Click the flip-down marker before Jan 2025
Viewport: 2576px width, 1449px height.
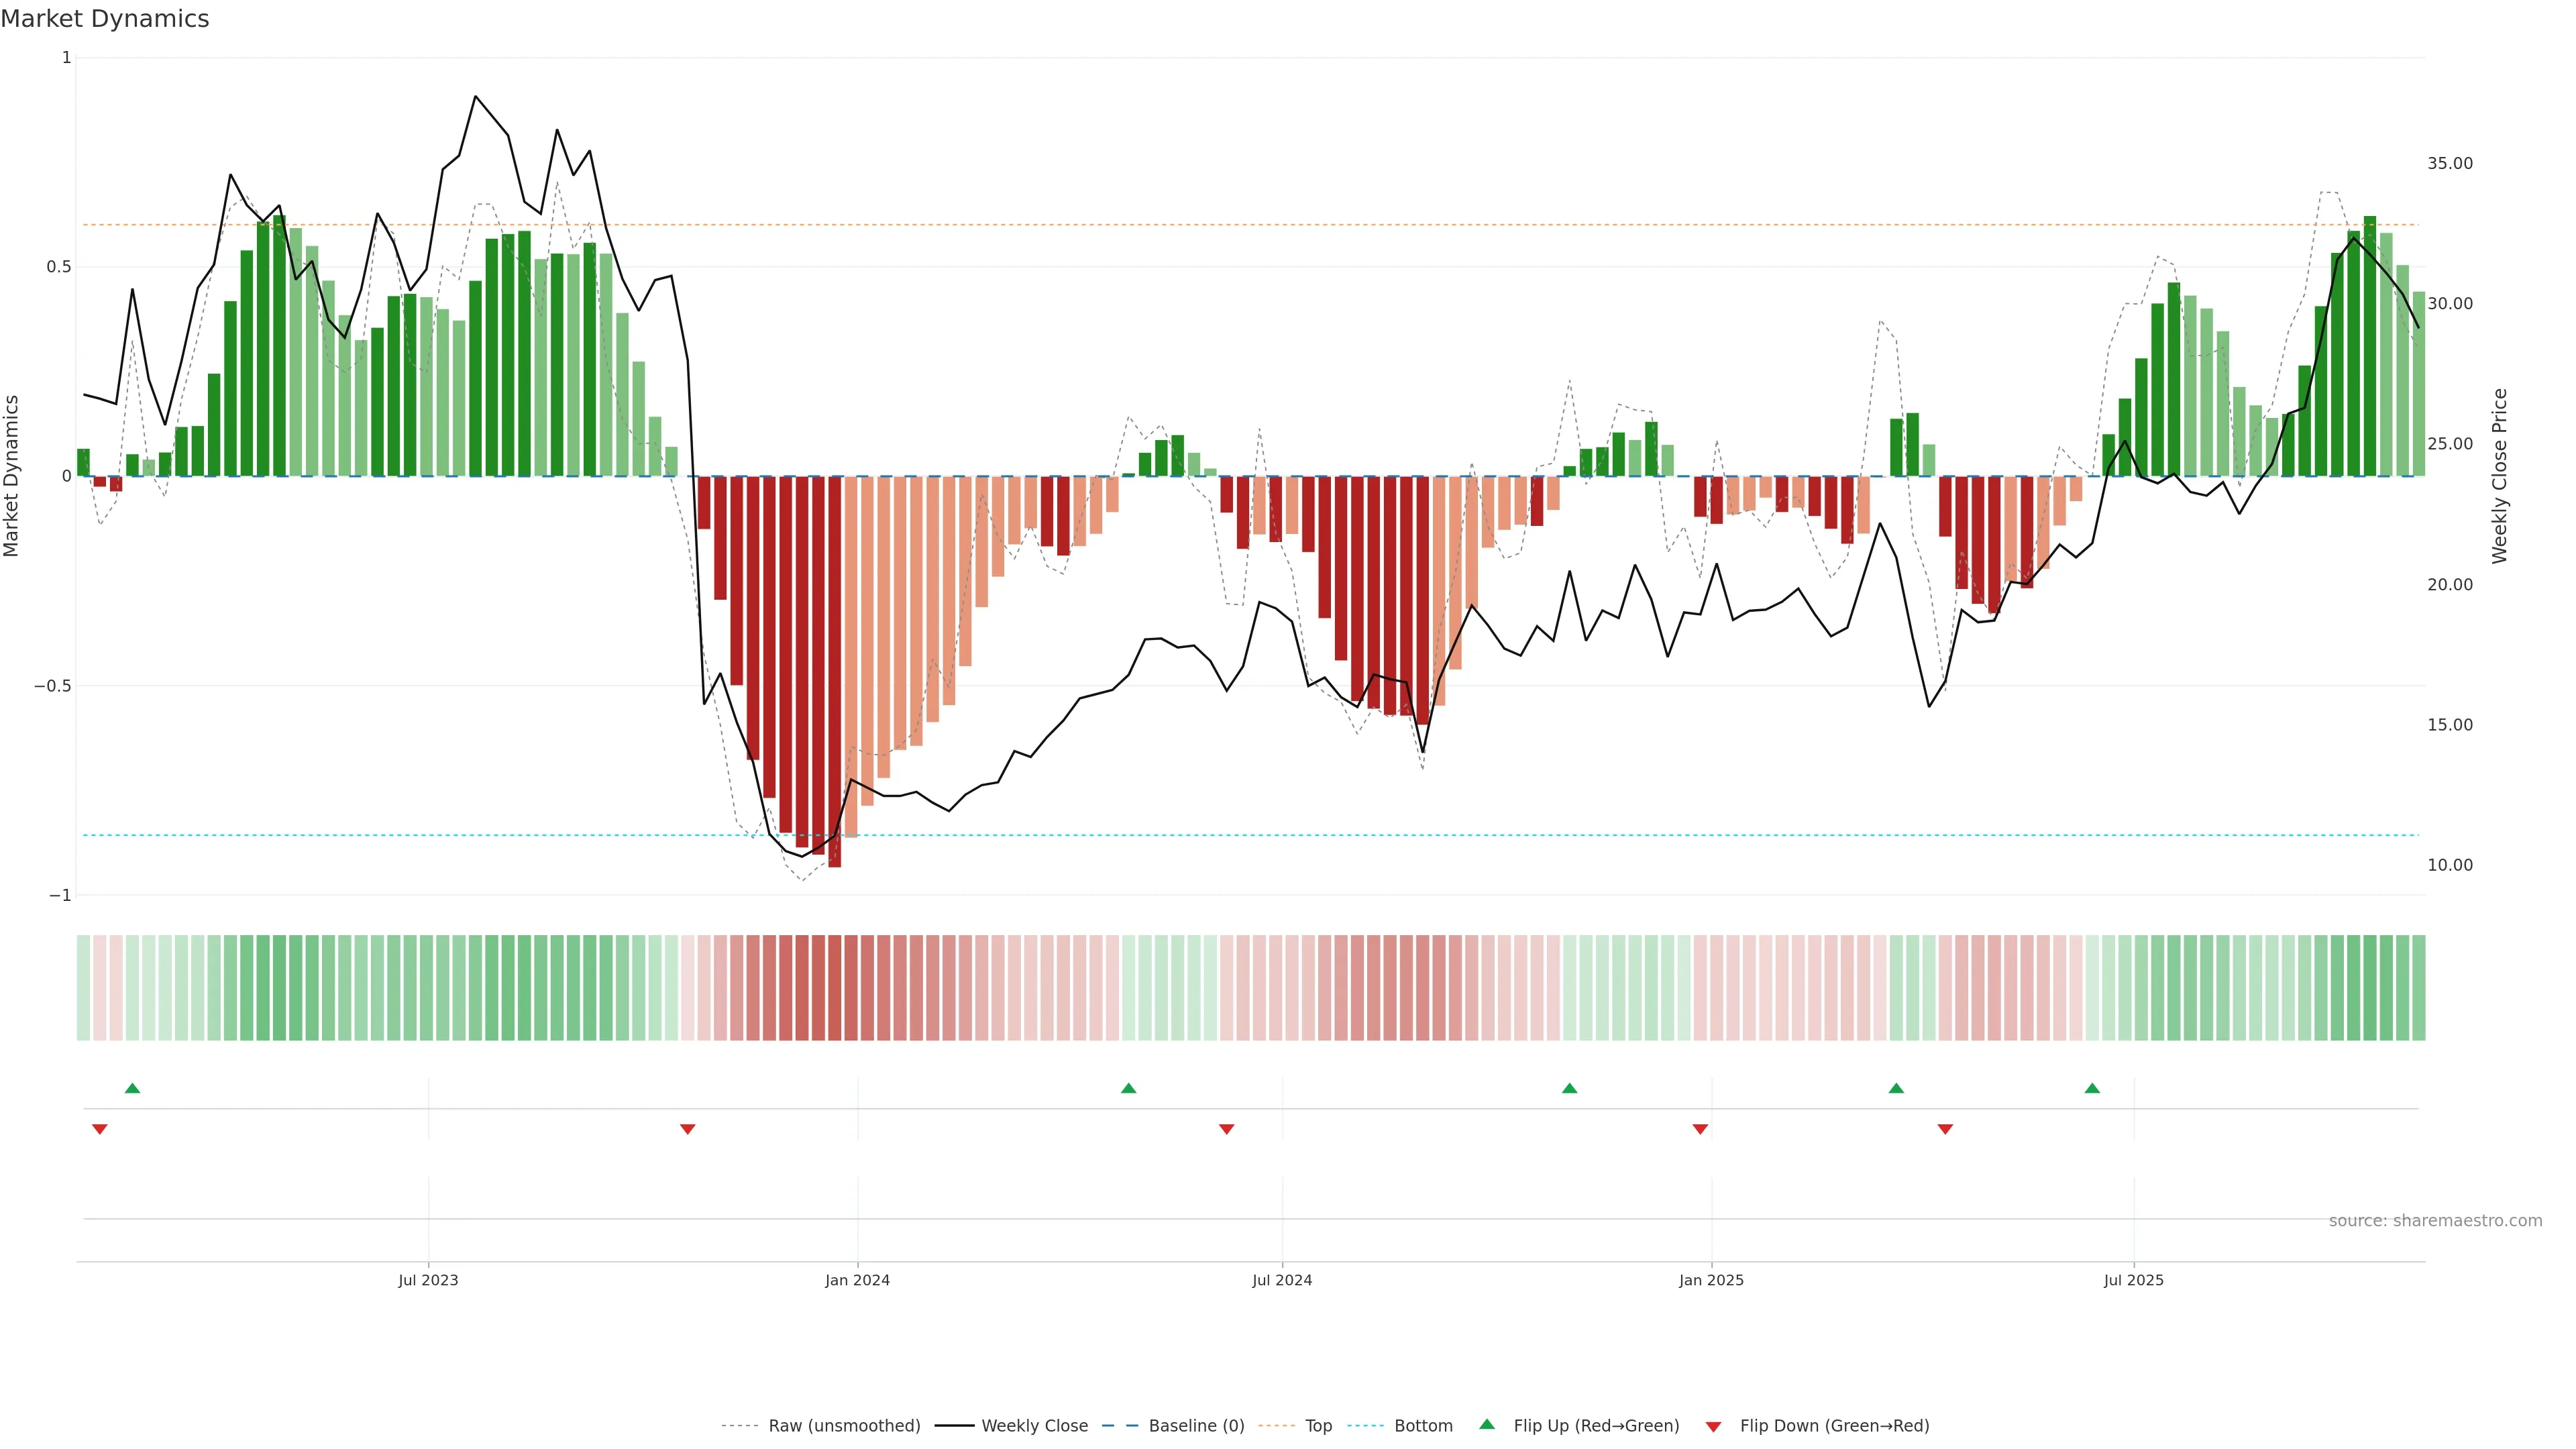point(1700,1129)
